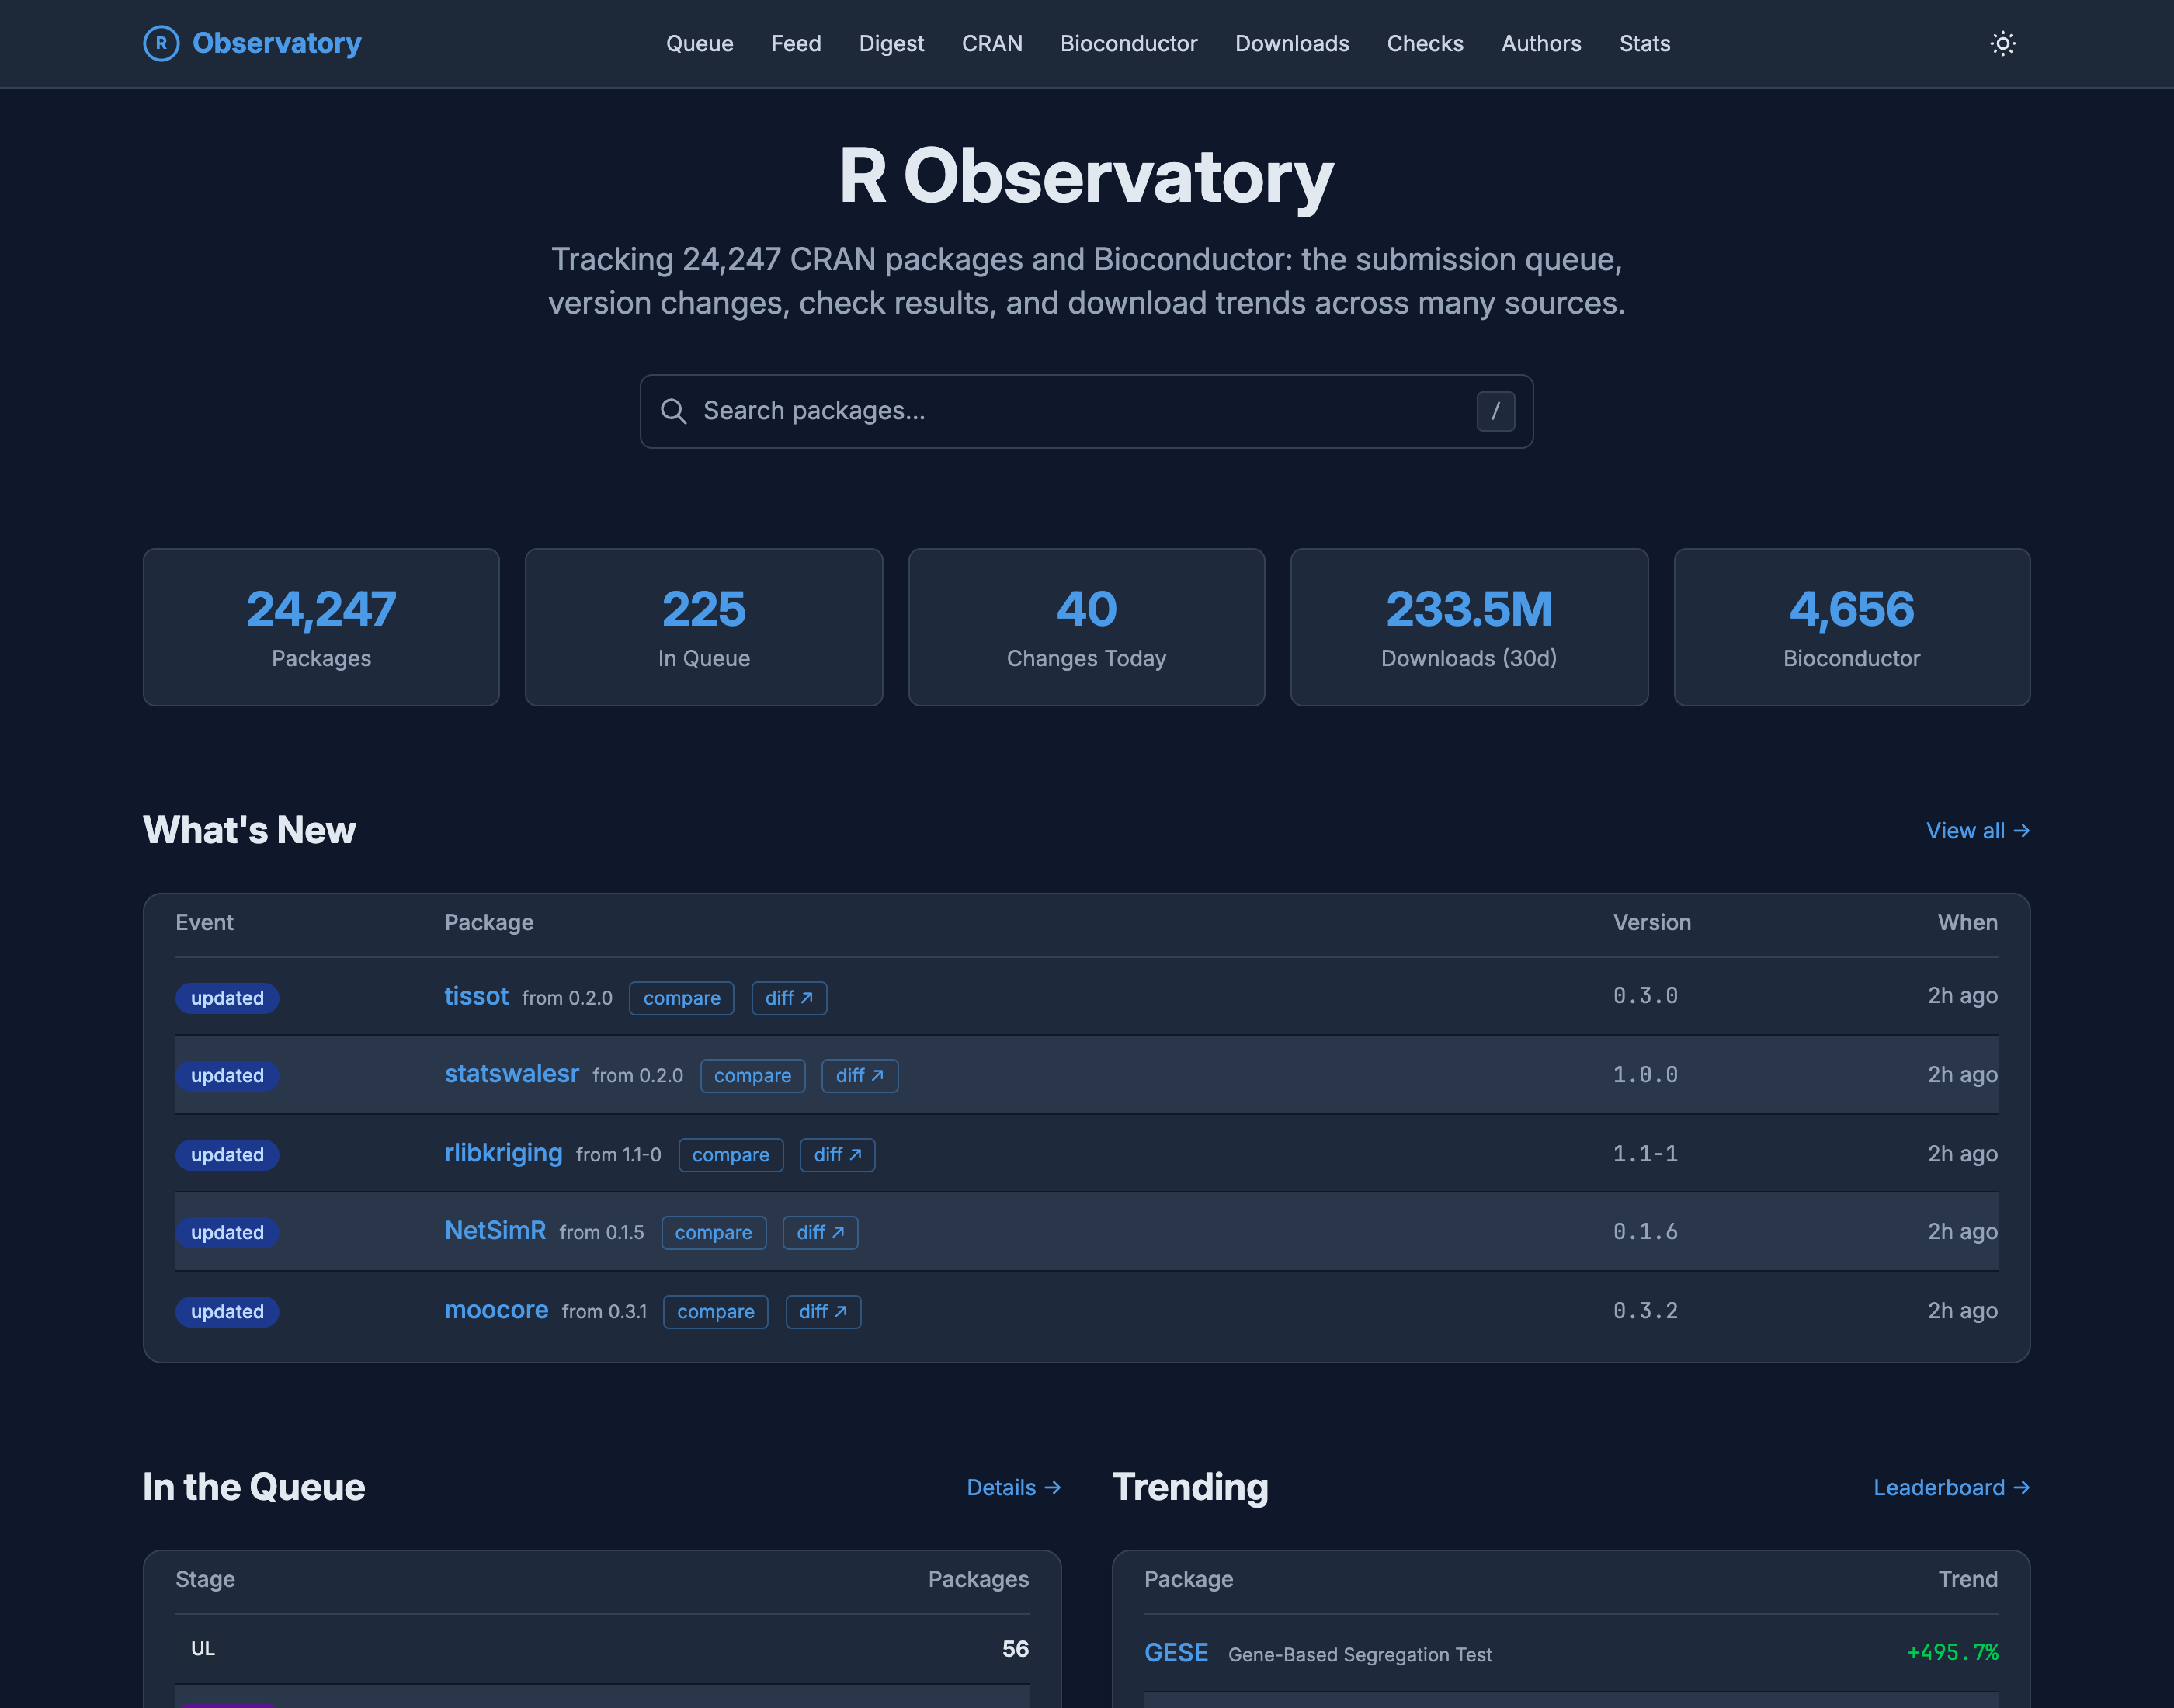Open the NetSimR package link

(495, 1231)
